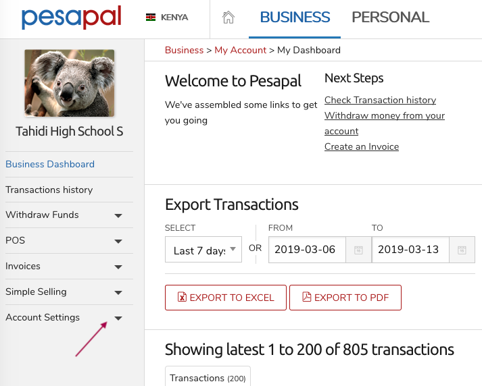Screen dimensions: 482x386
Task: Expand the Simple Selling section arrow
Action: [x=118, y=292]
